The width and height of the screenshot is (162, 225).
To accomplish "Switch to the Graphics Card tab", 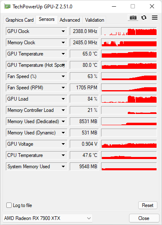I will point(20,20).
